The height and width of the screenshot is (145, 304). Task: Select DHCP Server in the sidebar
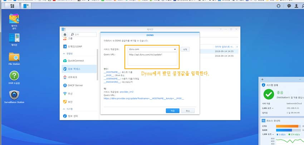pos(75,86)
